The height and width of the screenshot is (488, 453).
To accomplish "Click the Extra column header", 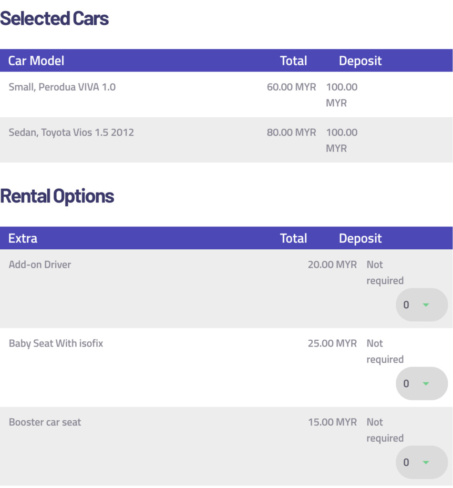I will 23,238.
